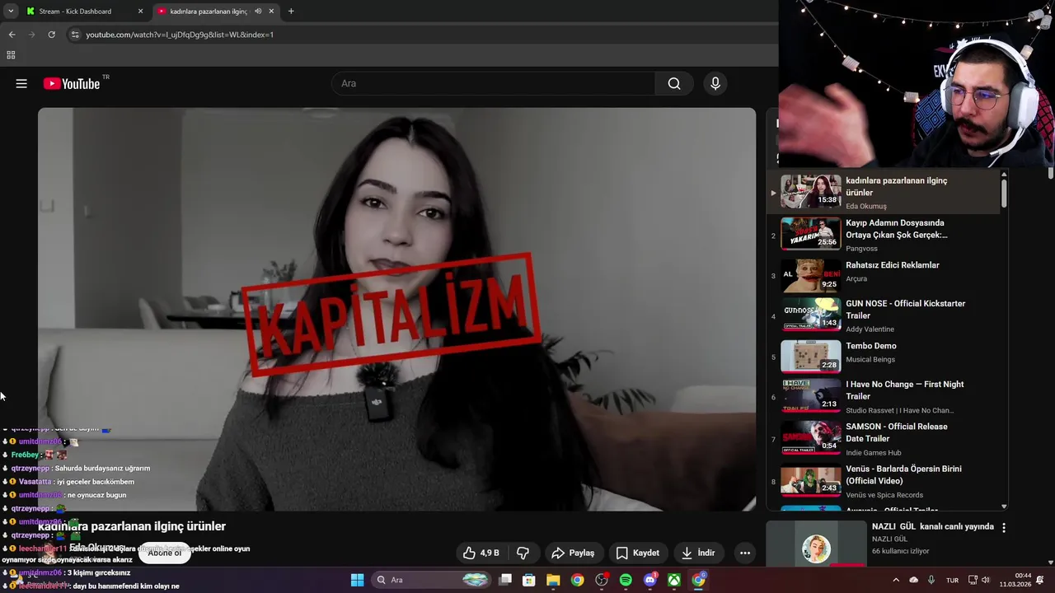Launch Spotify from the taskbar
1055x593 pixels.
click(626, 580)
